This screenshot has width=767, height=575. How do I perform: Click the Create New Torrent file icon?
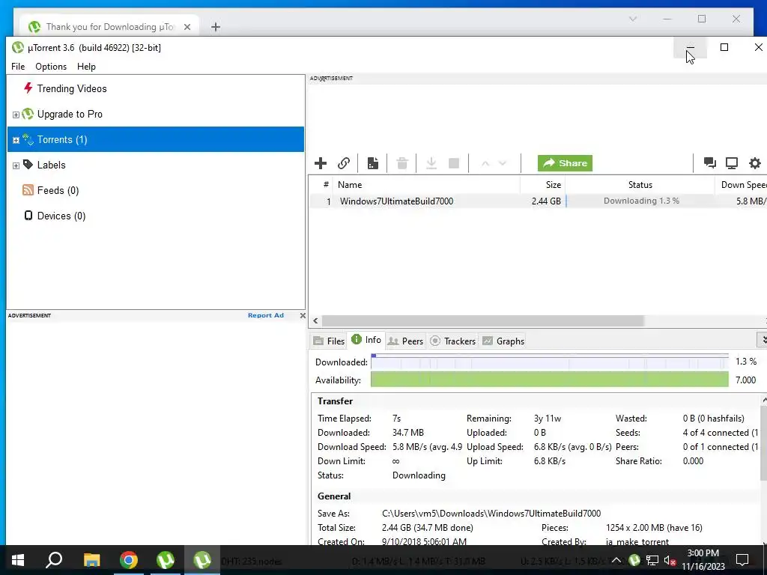[373, 162]
